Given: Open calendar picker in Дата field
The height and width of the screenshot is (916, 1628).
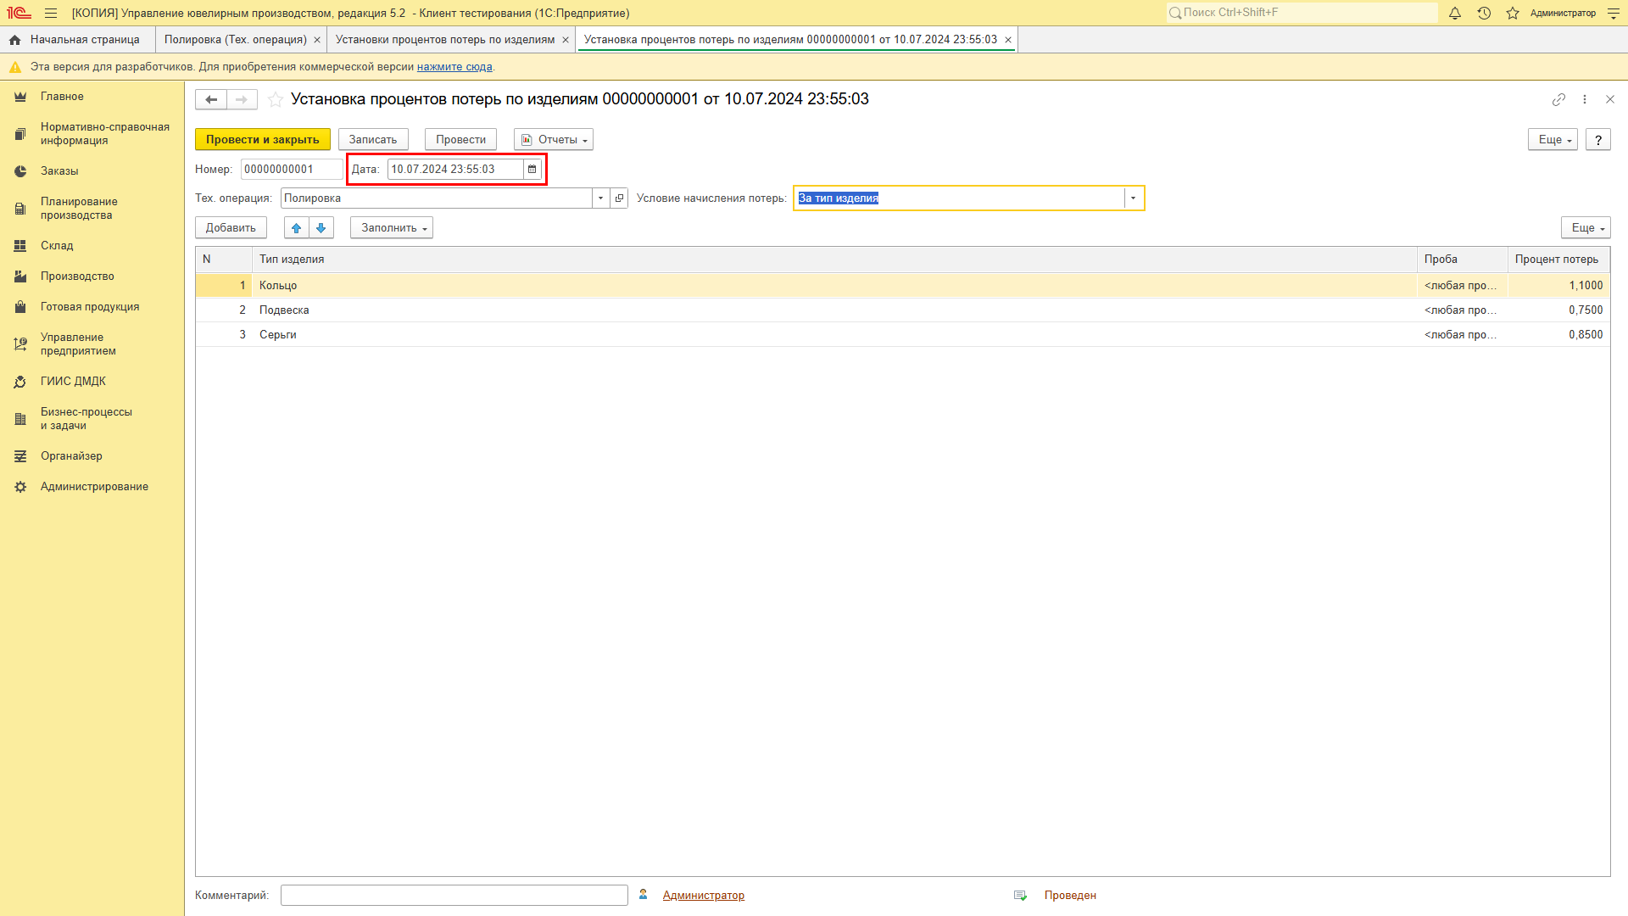Looking at the screenshot, I should coord(532,170).
